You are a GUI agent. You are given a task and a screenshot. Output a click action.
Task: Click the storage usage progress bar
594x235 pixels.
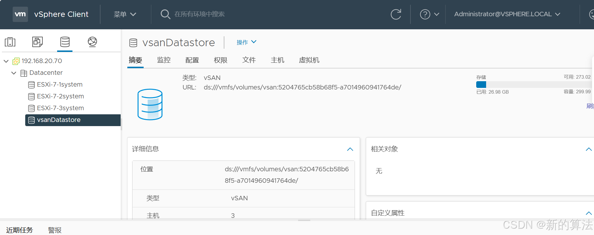pyautogui.click(x=535, y=84)
